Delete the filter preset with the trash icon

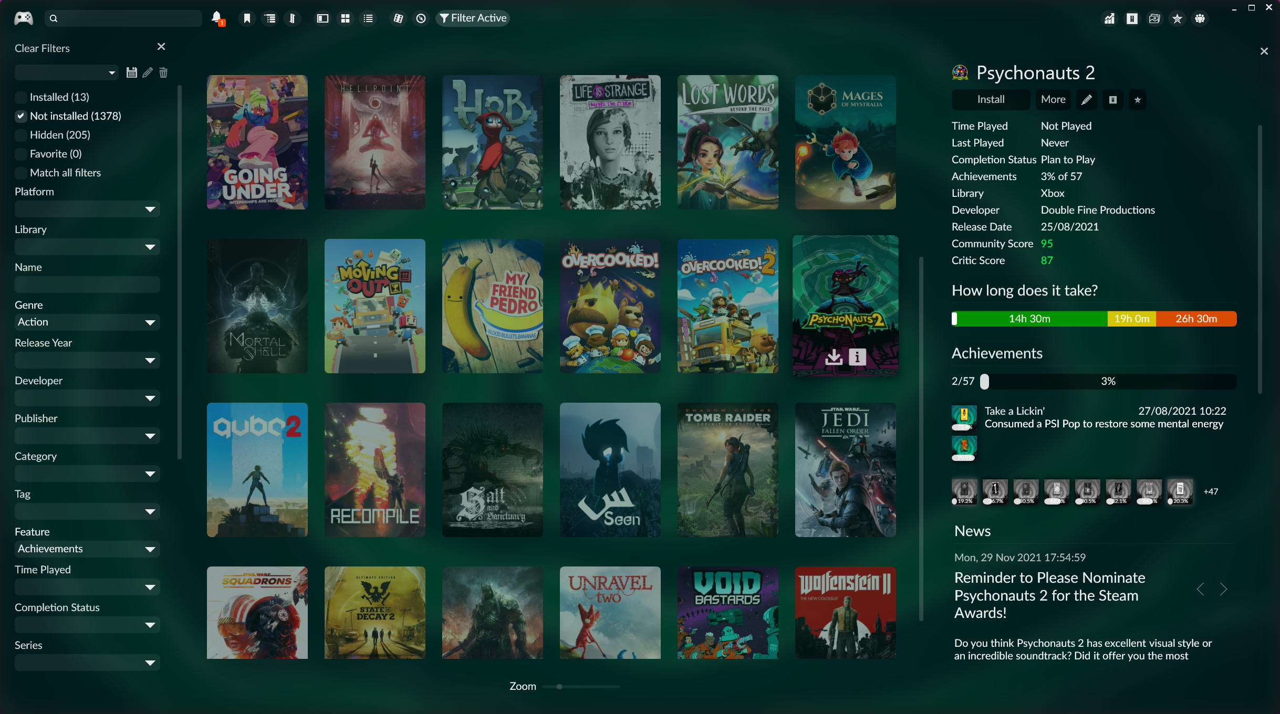coord(163,72)
